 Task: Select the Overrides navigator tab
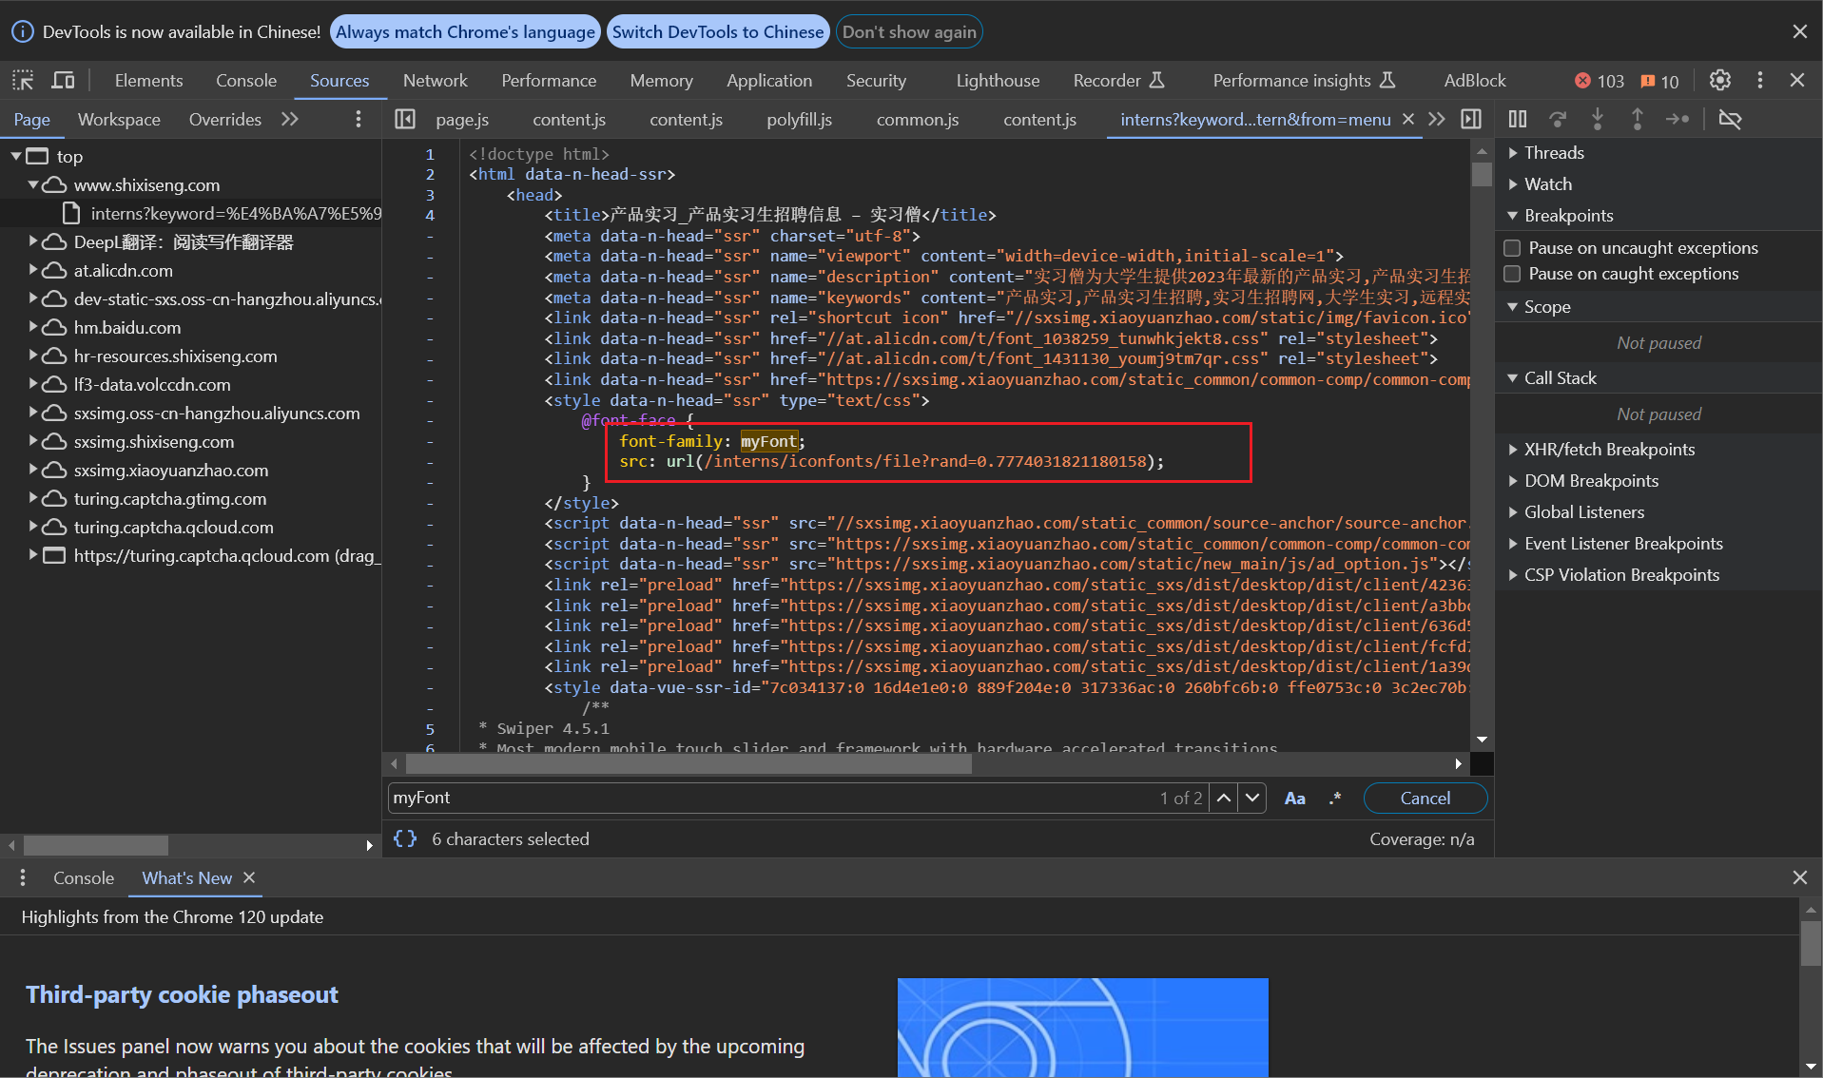click(x=224, y=119)
